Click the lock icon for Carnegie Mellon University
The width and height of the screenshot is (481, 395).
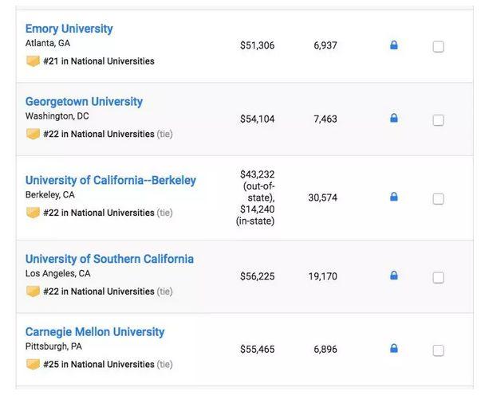[393, 348]
